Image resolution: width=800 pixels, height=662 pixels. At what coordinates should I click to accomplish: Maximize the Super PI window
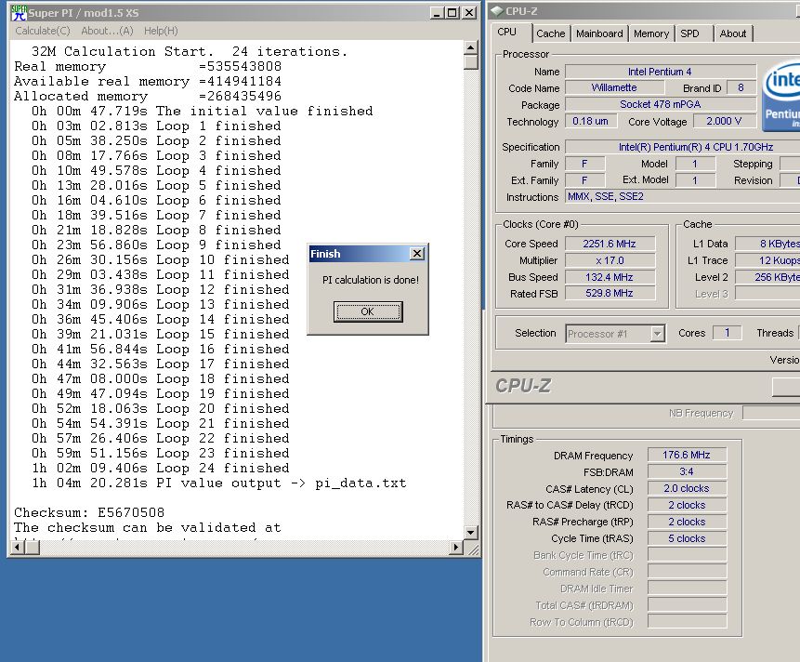pyautogui.click(x=452, y=13)
